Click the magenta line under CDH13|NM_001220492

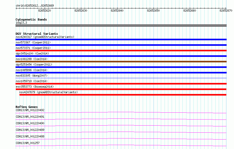point(121,112)
